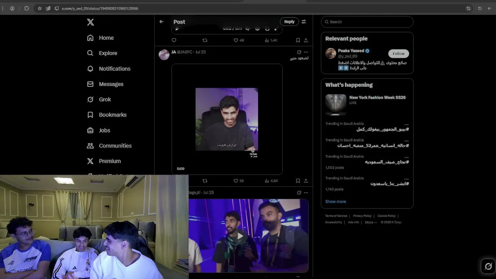The image size is (496, 279).
Task: Open Grok actions on Sage_4i's post
Action: (x=299, y=193)
